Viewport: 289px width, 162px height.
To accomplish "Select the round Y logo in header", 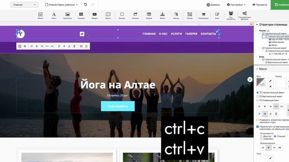I will tap(21, 34).
